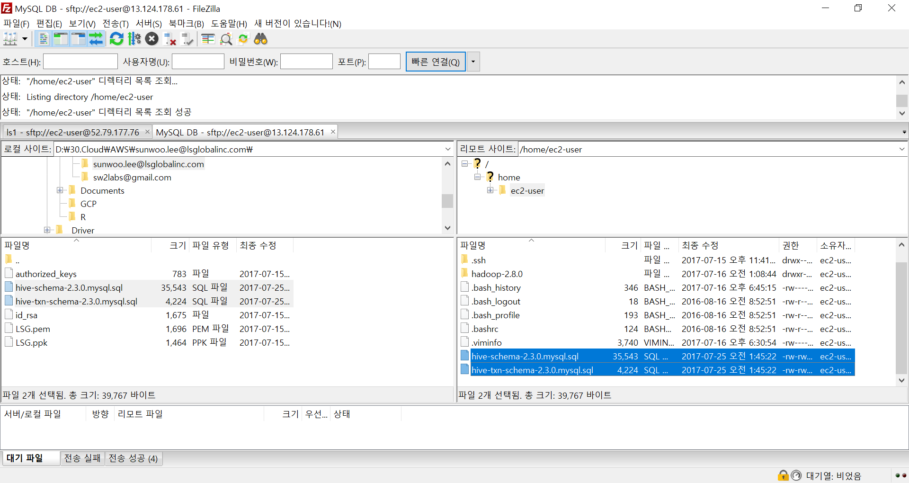This screenshot has width=909, height=483.
Task: Open the 북마크(B) menu
Action: point(187,24)
